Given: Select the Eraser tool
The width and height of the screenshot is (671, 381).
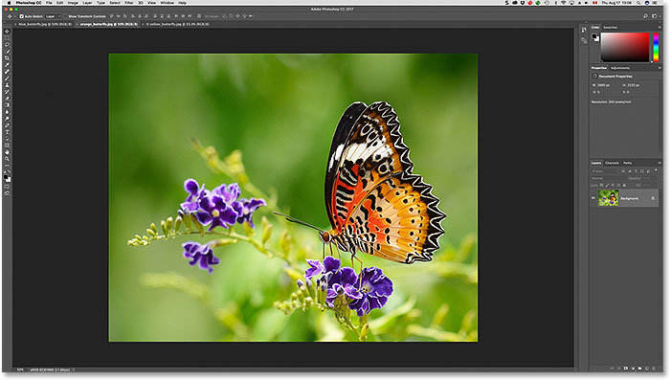Looking at the screenshot, I should pyautogui.click(x=7, y=99).
